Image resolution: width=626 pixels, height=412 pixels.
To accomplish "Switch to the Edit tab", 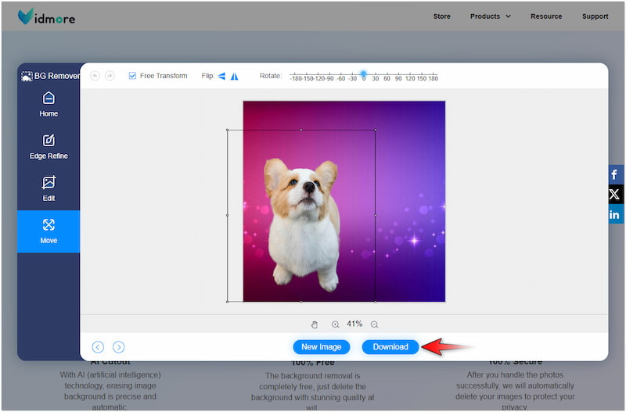I will 49,189.
